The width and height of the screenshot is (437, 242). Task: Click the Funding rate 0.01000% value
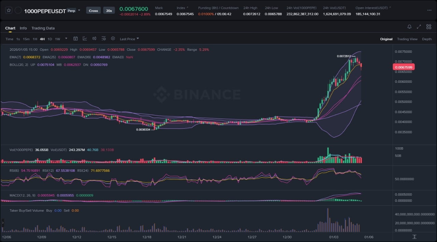(206, 14)
